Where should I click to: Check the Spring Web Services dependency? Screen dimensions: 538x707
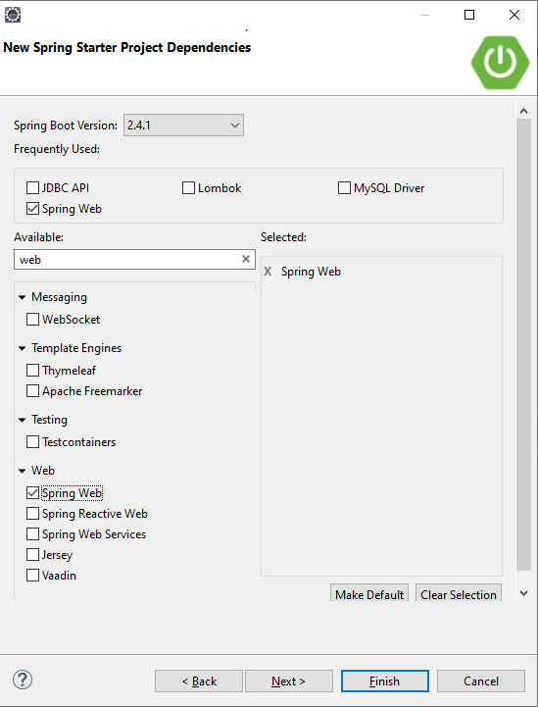(x=32, y=533)
